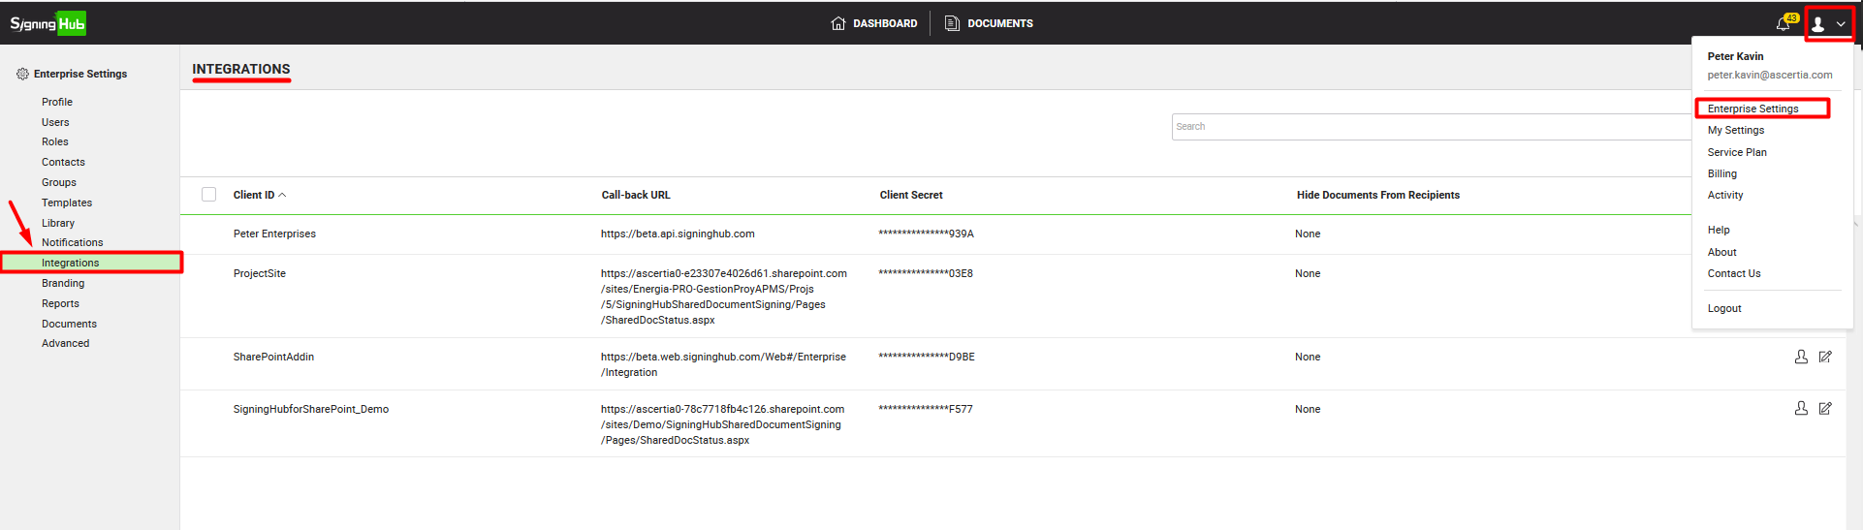This screenshot has width=1863, height=530.
Task: Open Billing from user menu
Action: coord(1721,173)
